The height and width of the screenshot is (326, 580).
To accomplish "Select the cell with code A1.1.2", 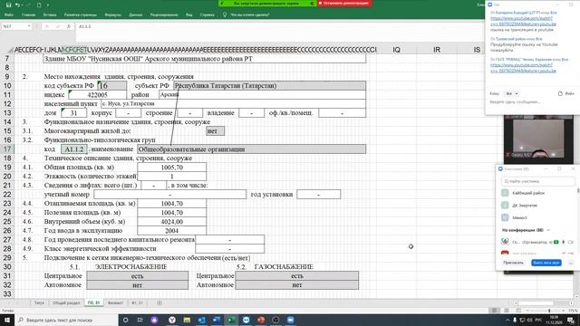I will [x=74, y=149].
